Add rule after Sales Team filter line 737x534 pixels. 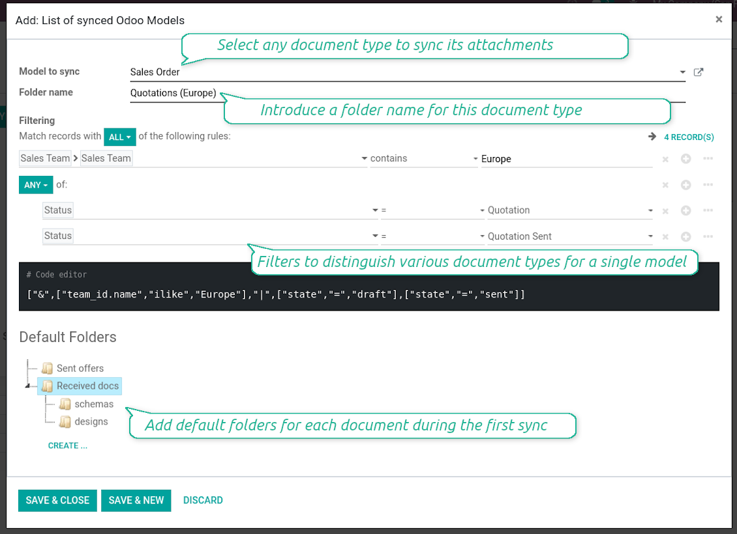[685, 159]
